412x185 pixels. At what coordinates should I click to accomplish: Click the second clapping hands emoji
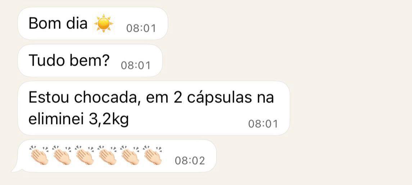click(x=62, y=155)
